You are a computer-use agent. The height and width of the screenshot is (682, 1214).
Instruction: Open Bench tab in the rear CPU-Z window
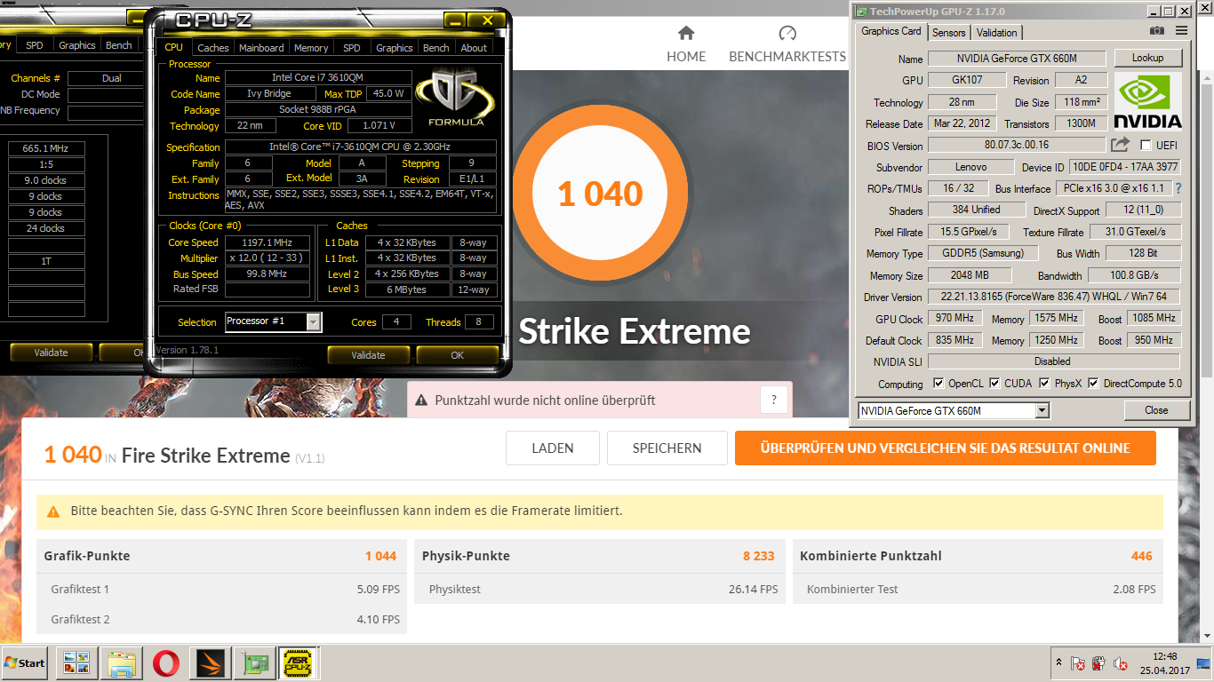pos(119,45)
